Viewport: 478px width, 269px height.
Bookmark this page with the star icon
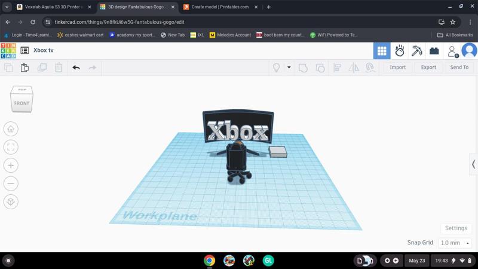(x=453, y=22)
